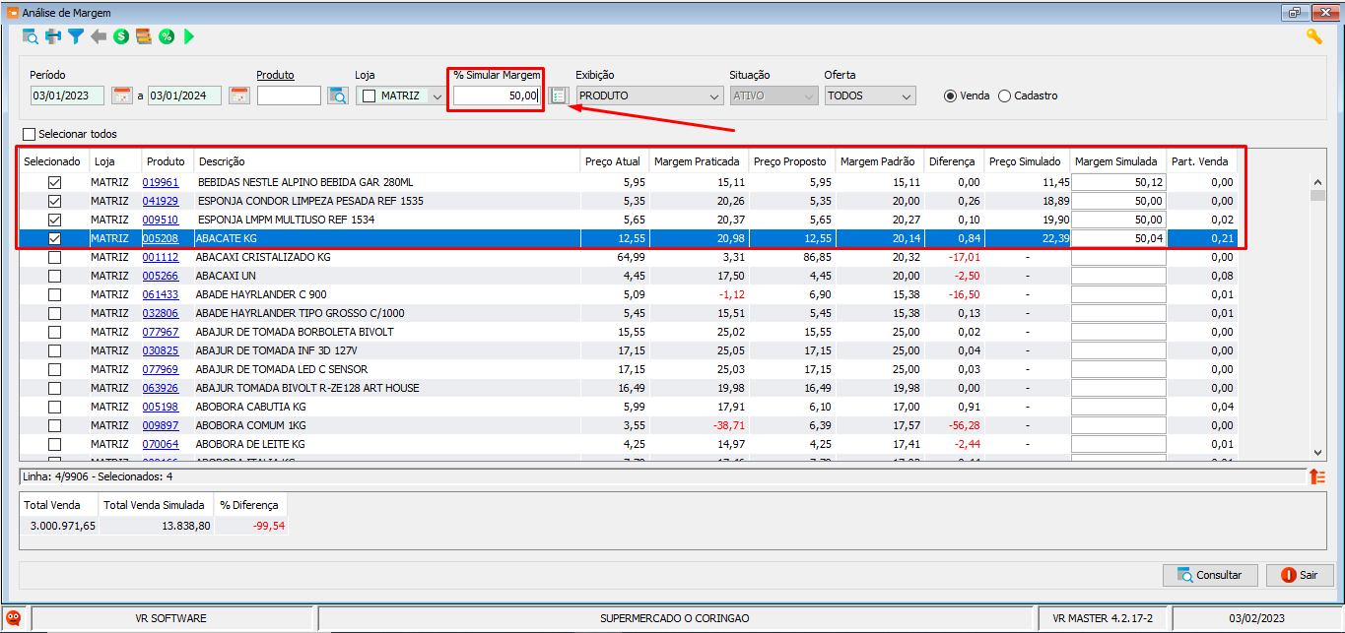
Task: Click the Sair button
Action: [1300, 575]
